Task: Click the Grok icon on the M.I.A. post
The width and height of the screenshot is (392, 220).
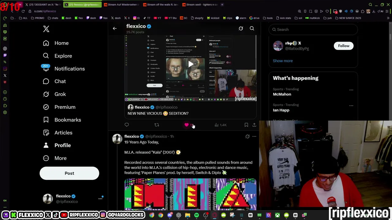Action: (247, 137)
